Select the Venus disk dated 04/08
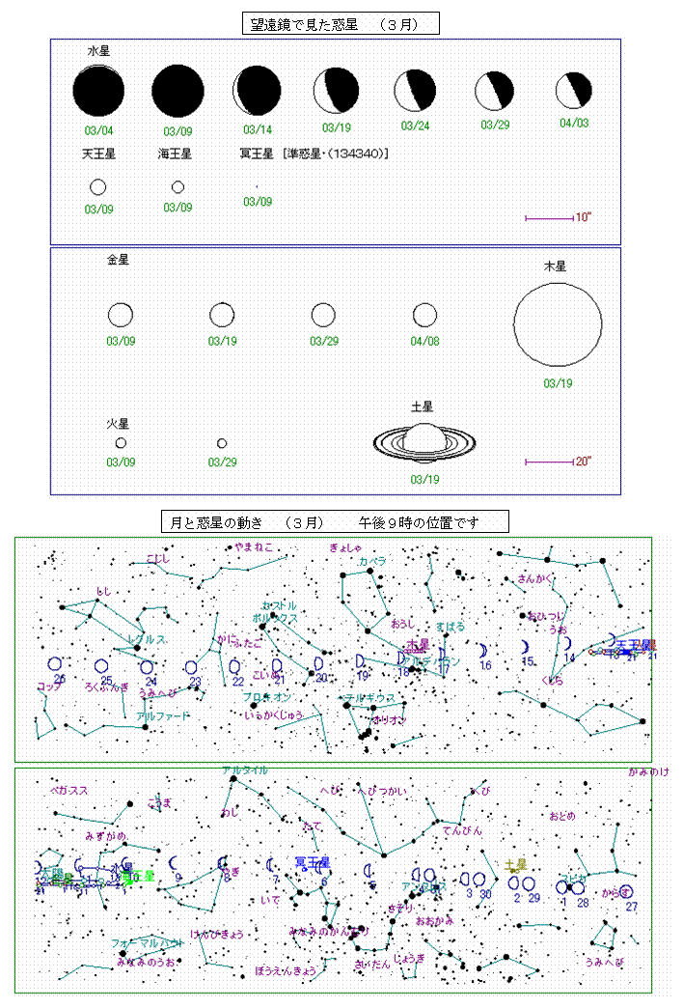The height and width of the screenshot is (1008, 683). [424, 315]
